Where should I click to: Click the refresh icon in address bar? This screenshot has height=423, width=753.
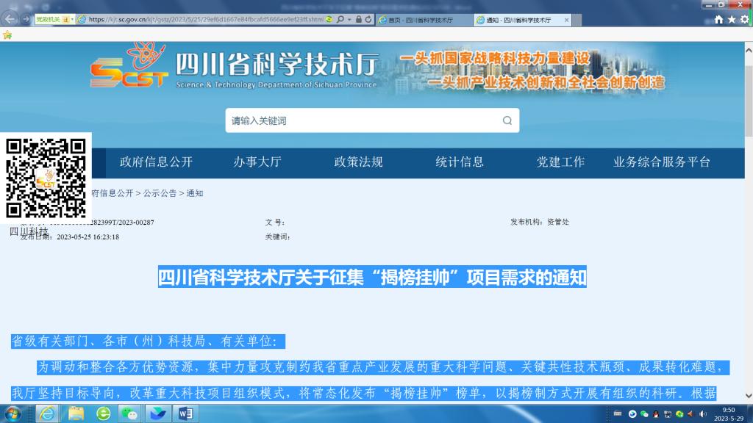click(368, 20)
